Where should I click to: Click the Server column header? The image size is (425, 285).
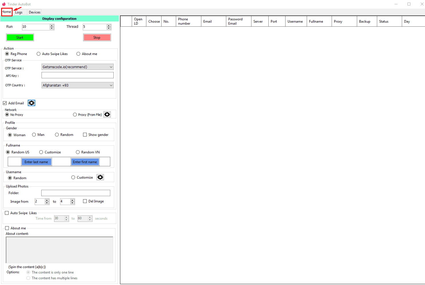click(x=260, y=22)
